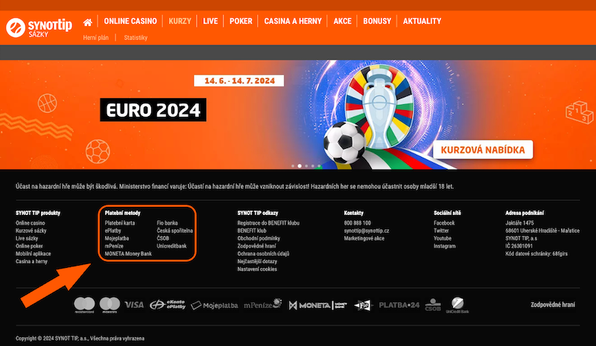
Task: Open Unicreditbank payment method link
Action: click(x=171, y=246)
